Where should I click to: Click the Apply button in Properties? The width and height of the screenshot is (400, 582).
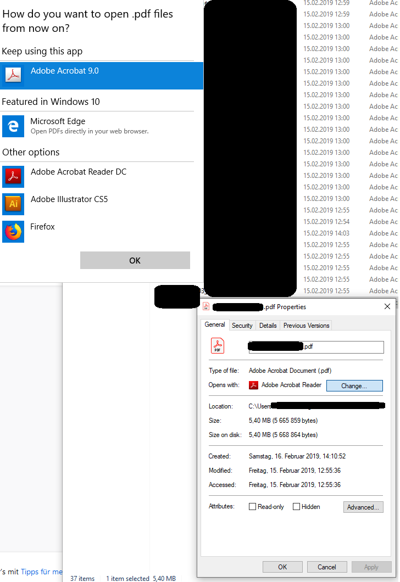[371, 567]
